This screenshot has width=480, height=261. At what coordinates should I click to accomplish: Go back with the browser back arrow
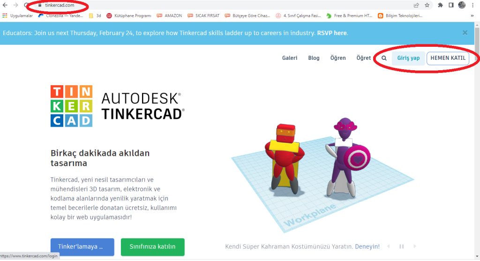point(5,5)
